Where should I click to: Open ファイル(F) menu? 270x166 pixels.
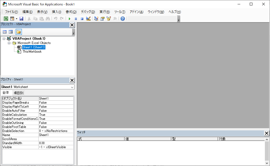point(11,12)
